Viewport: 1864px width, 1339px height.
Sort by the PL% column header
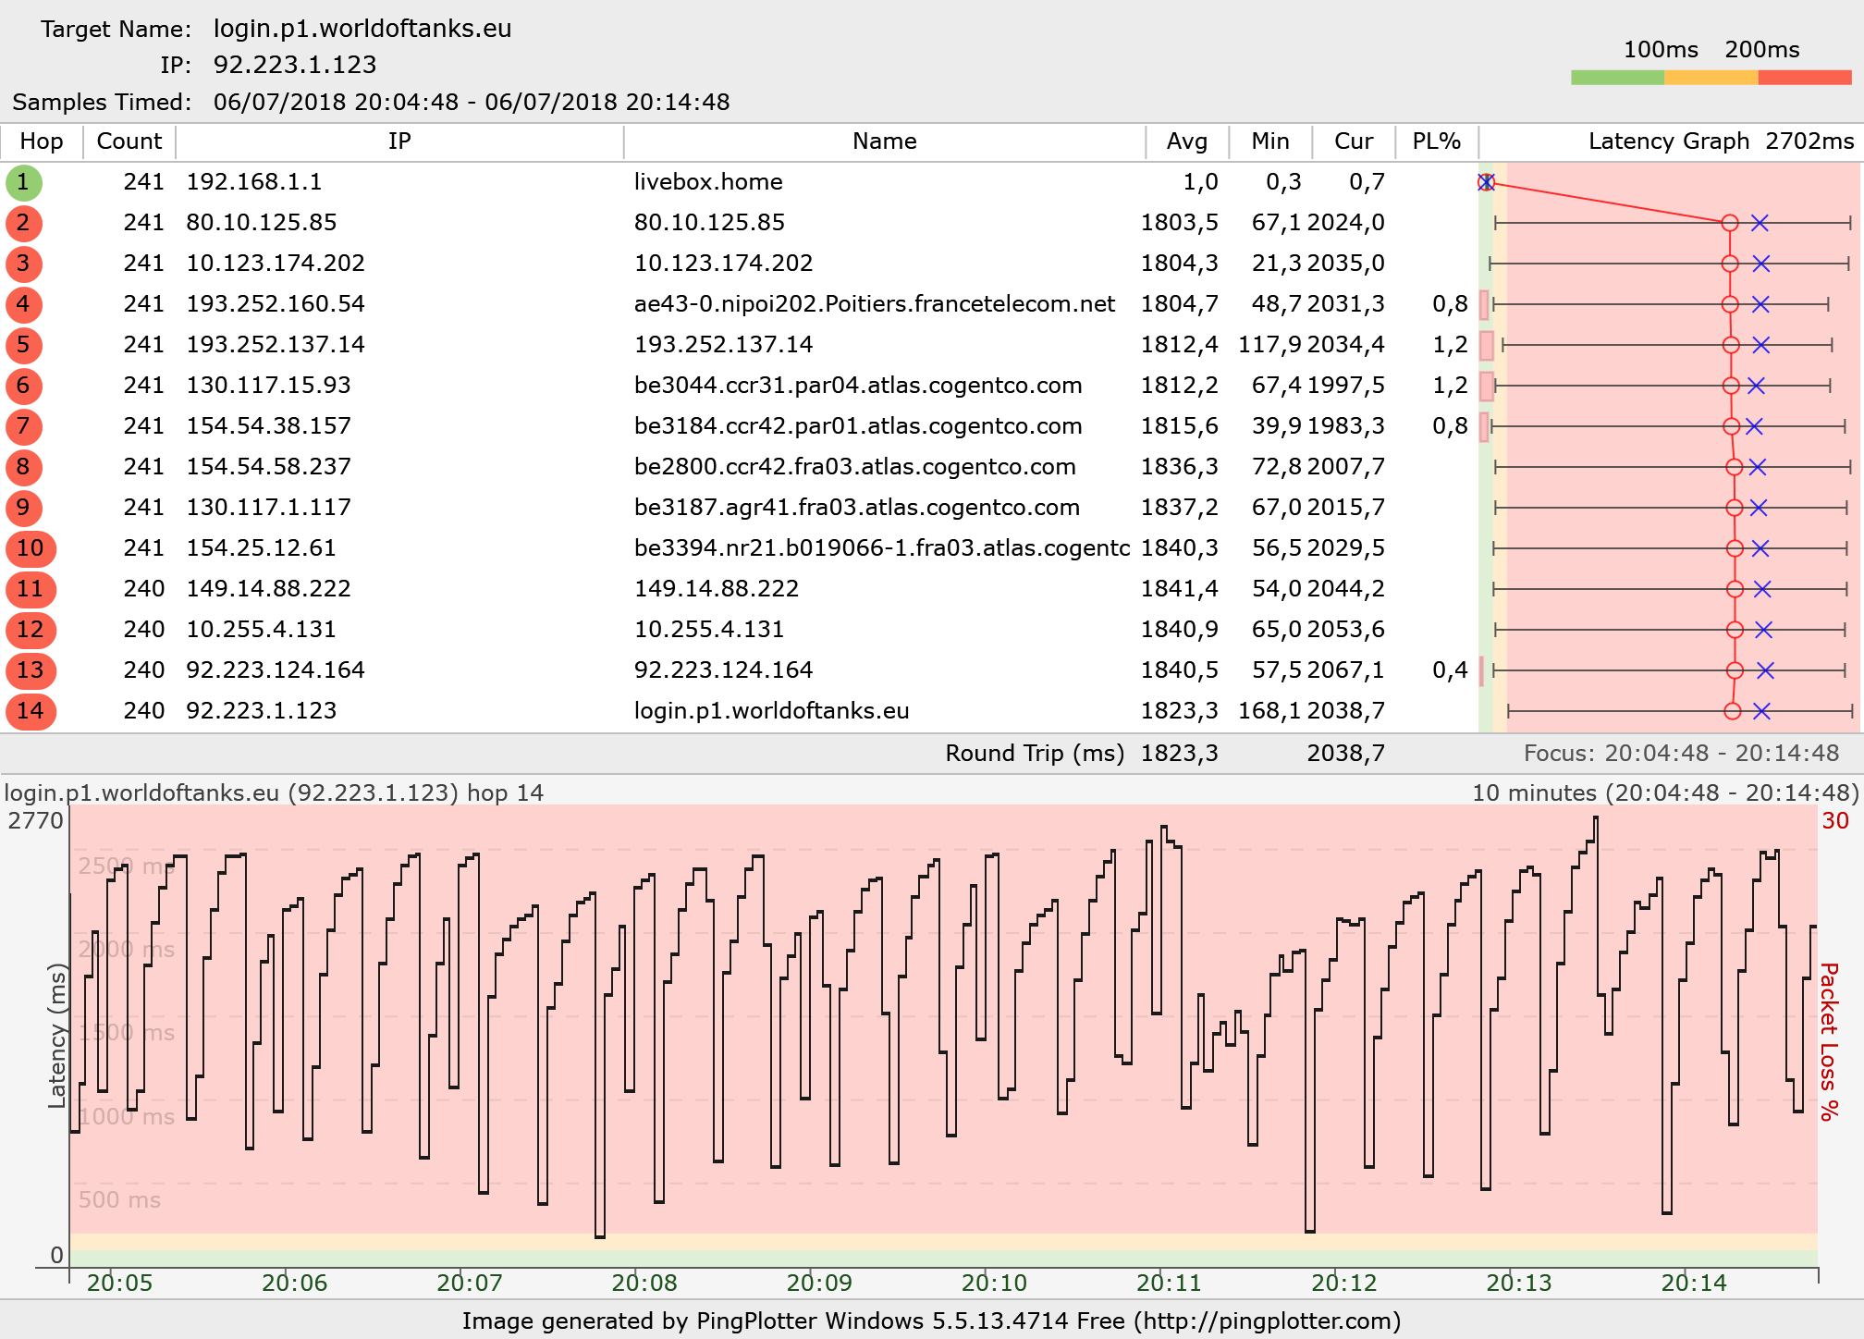tap(1436, 141)
